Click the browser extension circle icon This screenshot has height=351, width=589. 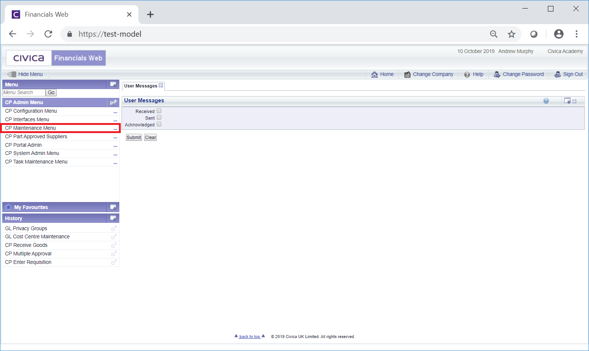coord(534,34)
